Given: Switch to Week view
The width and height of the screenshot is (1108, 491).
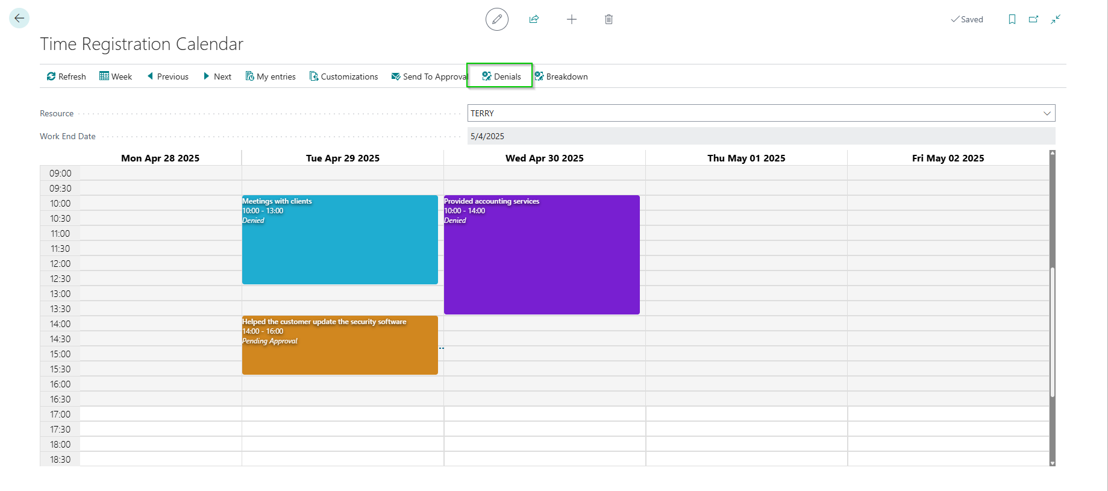Looking at the screenshot, I should coord(116,77).
